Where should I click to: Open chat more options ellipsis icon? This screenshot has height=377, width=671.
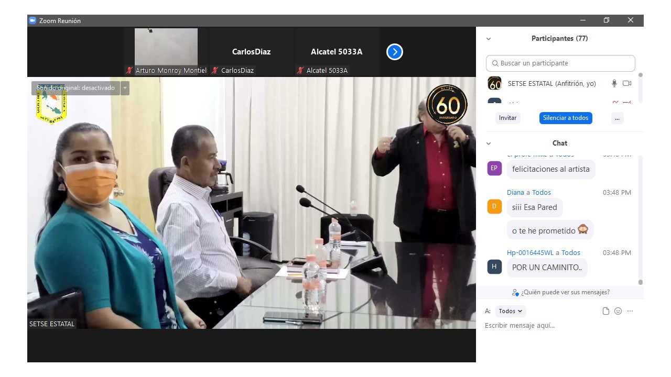click(x=630, y=311)
